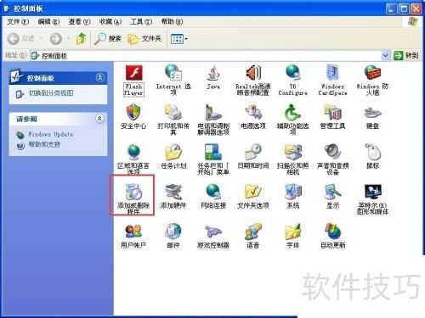The width and height of the screenshot is (425, 318).
Task: Open Realtek高清晰音频配置 icon
Action: tap(253, 73)
